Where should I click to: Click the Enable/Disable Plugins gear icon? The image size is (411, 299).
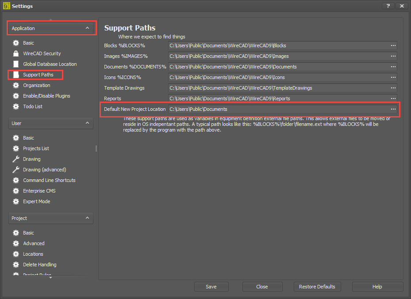(16, 96)
